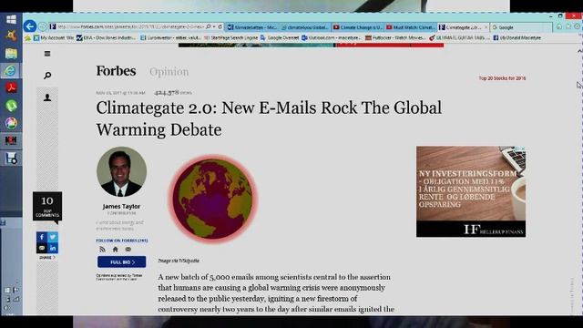Share the article on Twitter

tap(53, 237)
